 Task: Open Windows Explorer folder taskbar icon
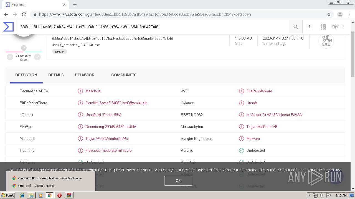(x=31, y=195)
